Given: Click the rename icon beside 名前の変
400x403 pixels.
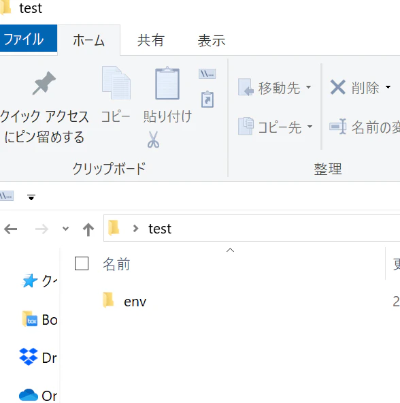Looking at the screenshot, I should coord(338,127).
